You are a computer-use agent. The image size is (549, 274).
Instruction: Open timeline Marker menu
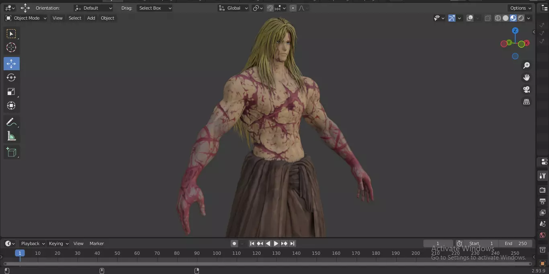coord(96,244)
